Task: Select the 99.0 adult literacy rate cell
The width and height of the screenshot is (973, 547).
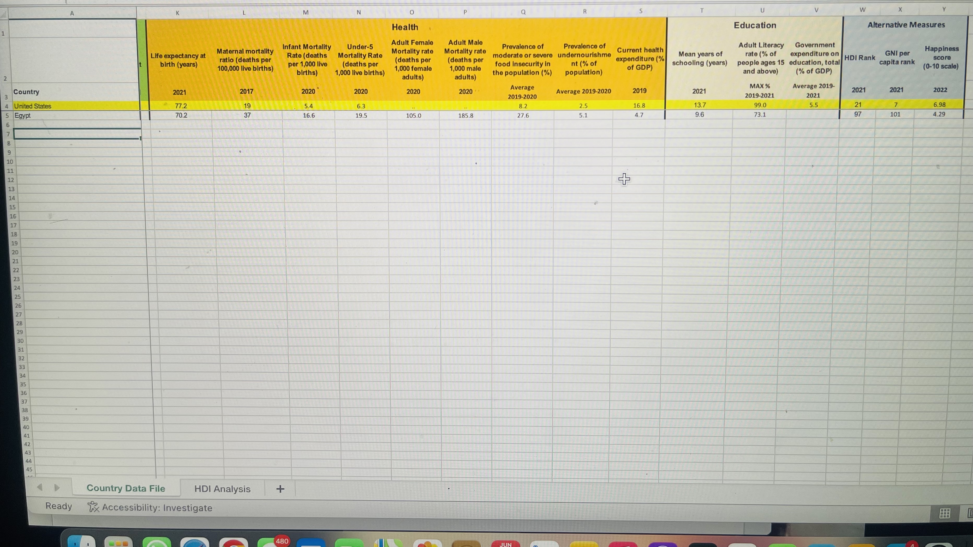Action: tap(760, 105)
